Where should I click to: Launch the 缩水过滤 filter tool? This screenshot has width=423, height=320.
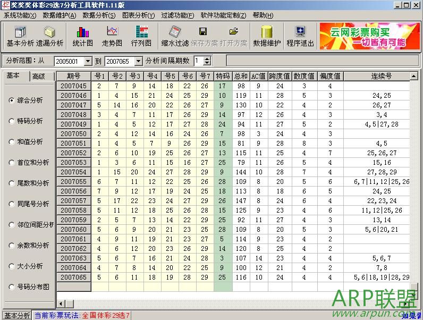click(x=175, y=36)
